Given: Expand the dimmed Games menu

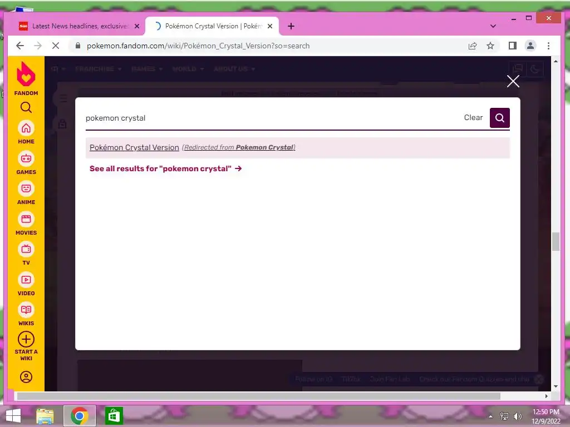Looking at the screenshot, I should [x=147, y=69].
